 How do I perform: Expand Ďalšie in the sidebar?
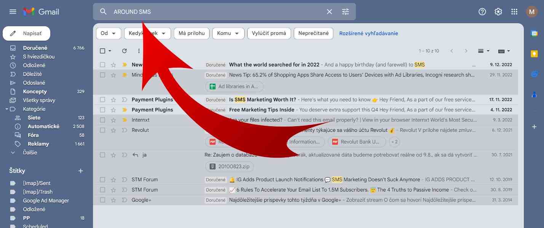point(30,152)
